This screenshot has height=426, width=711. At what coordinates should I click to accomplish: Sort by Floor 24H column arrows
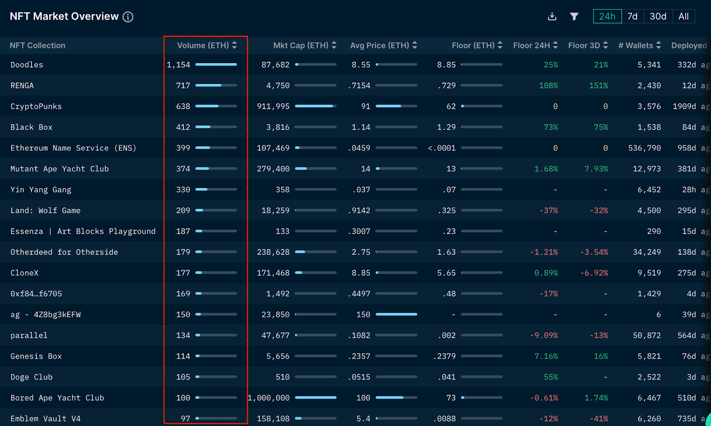click(555, 45)
